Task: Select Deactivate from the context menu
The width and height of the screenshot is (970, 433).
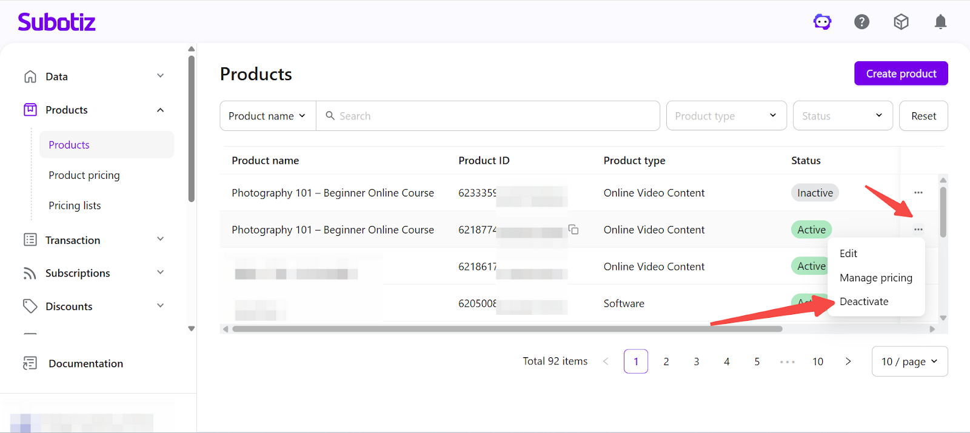Action: (864, 301)
